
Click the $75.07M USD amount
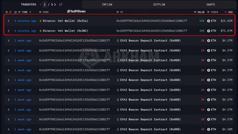pos(226,31)
